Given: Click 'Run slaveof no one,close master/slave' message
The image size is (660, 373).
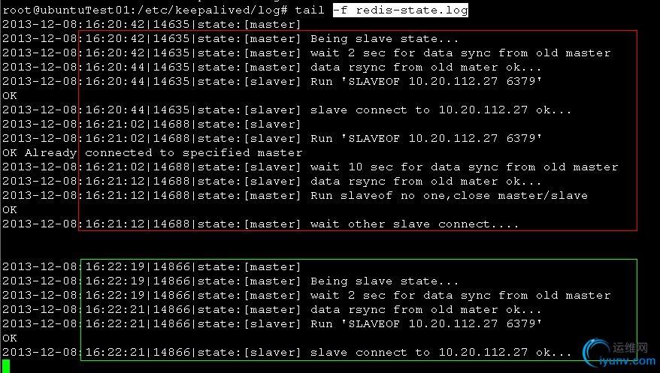Looking at the screenshot, I should [x=449, y=196].
